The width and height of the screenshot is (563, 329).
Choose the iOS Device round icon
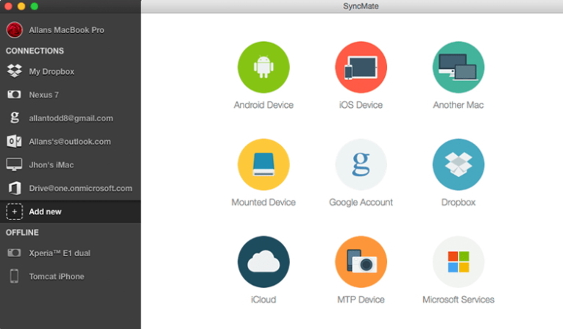(361, 67)
